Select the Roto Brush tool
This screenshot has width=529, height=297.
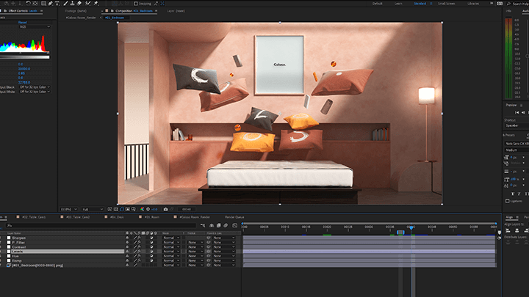[87, 4]
